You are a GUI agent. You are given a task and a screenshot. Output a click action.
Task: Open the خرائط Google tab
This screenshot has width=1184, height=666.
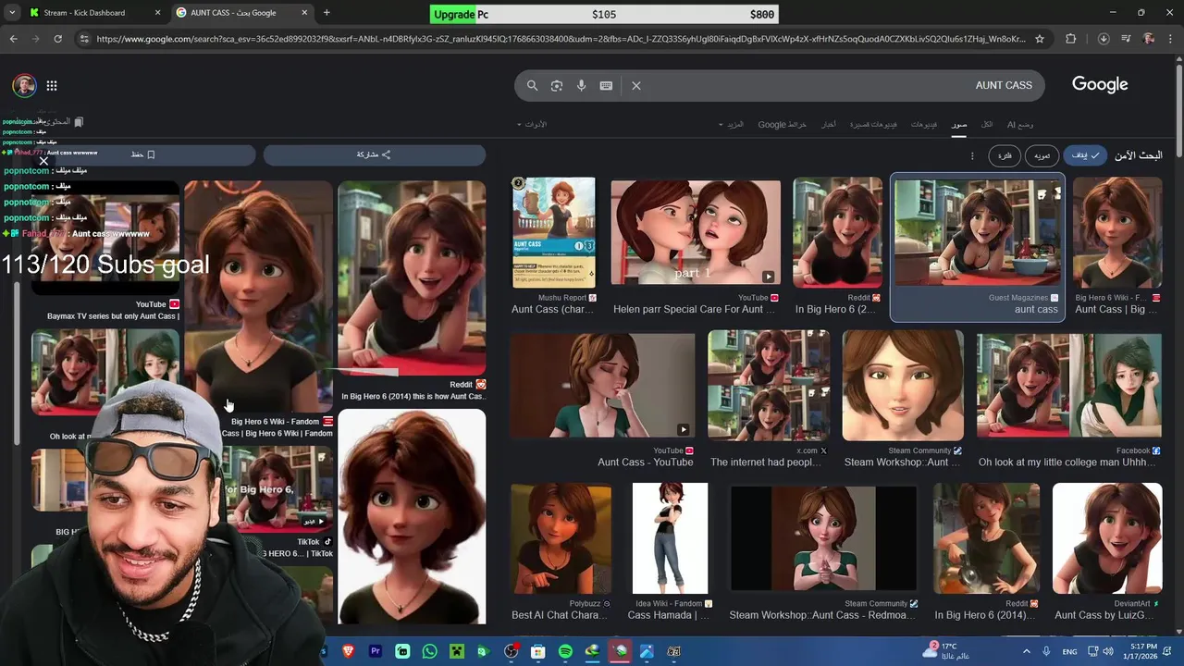coord(783,124)
